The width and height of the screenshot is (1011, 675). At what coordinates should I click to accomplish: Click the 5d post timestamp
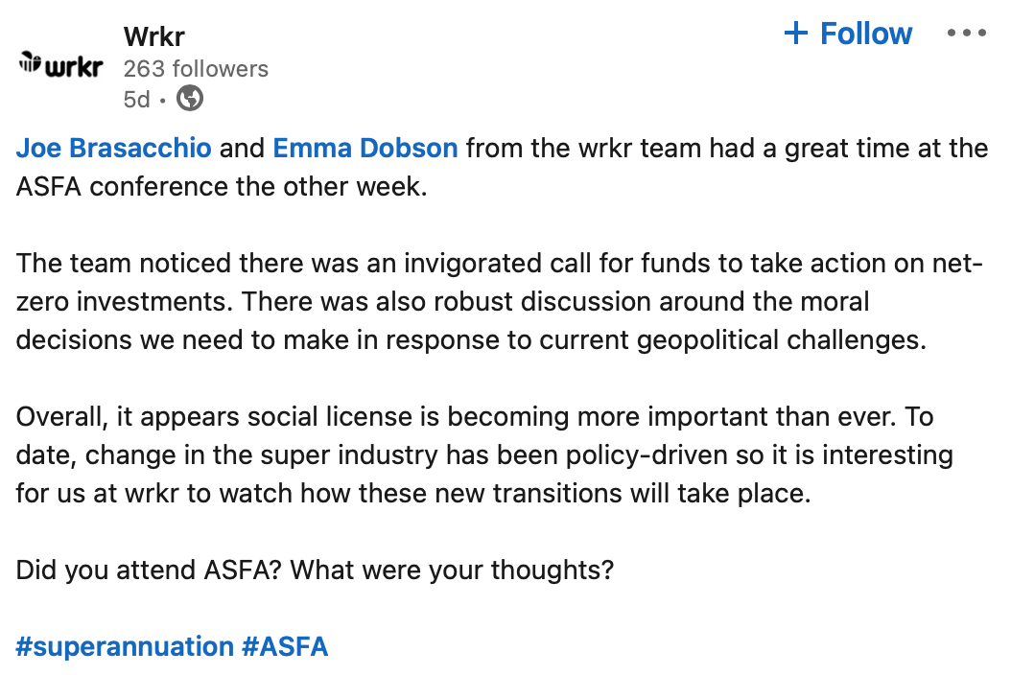(x=137, y=100)
